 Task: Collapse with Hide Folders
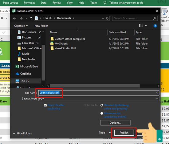(22, 134)
